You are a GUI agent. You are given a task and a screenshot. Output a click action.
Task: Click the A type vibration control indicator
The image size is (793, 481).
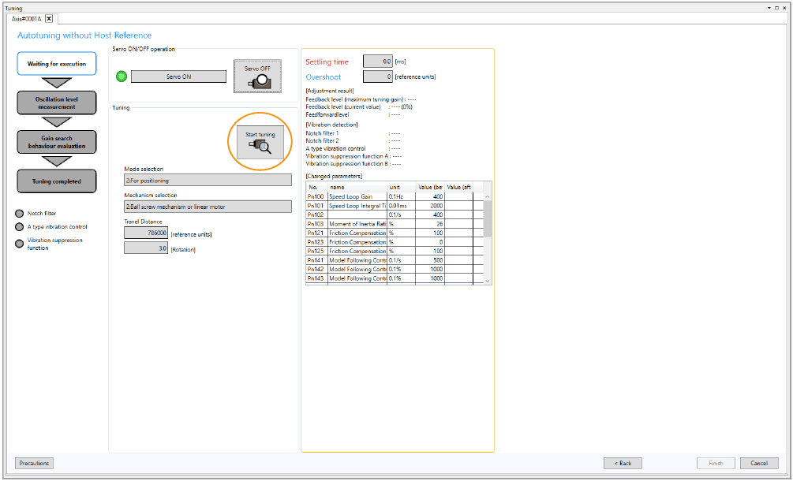[20, 226]
